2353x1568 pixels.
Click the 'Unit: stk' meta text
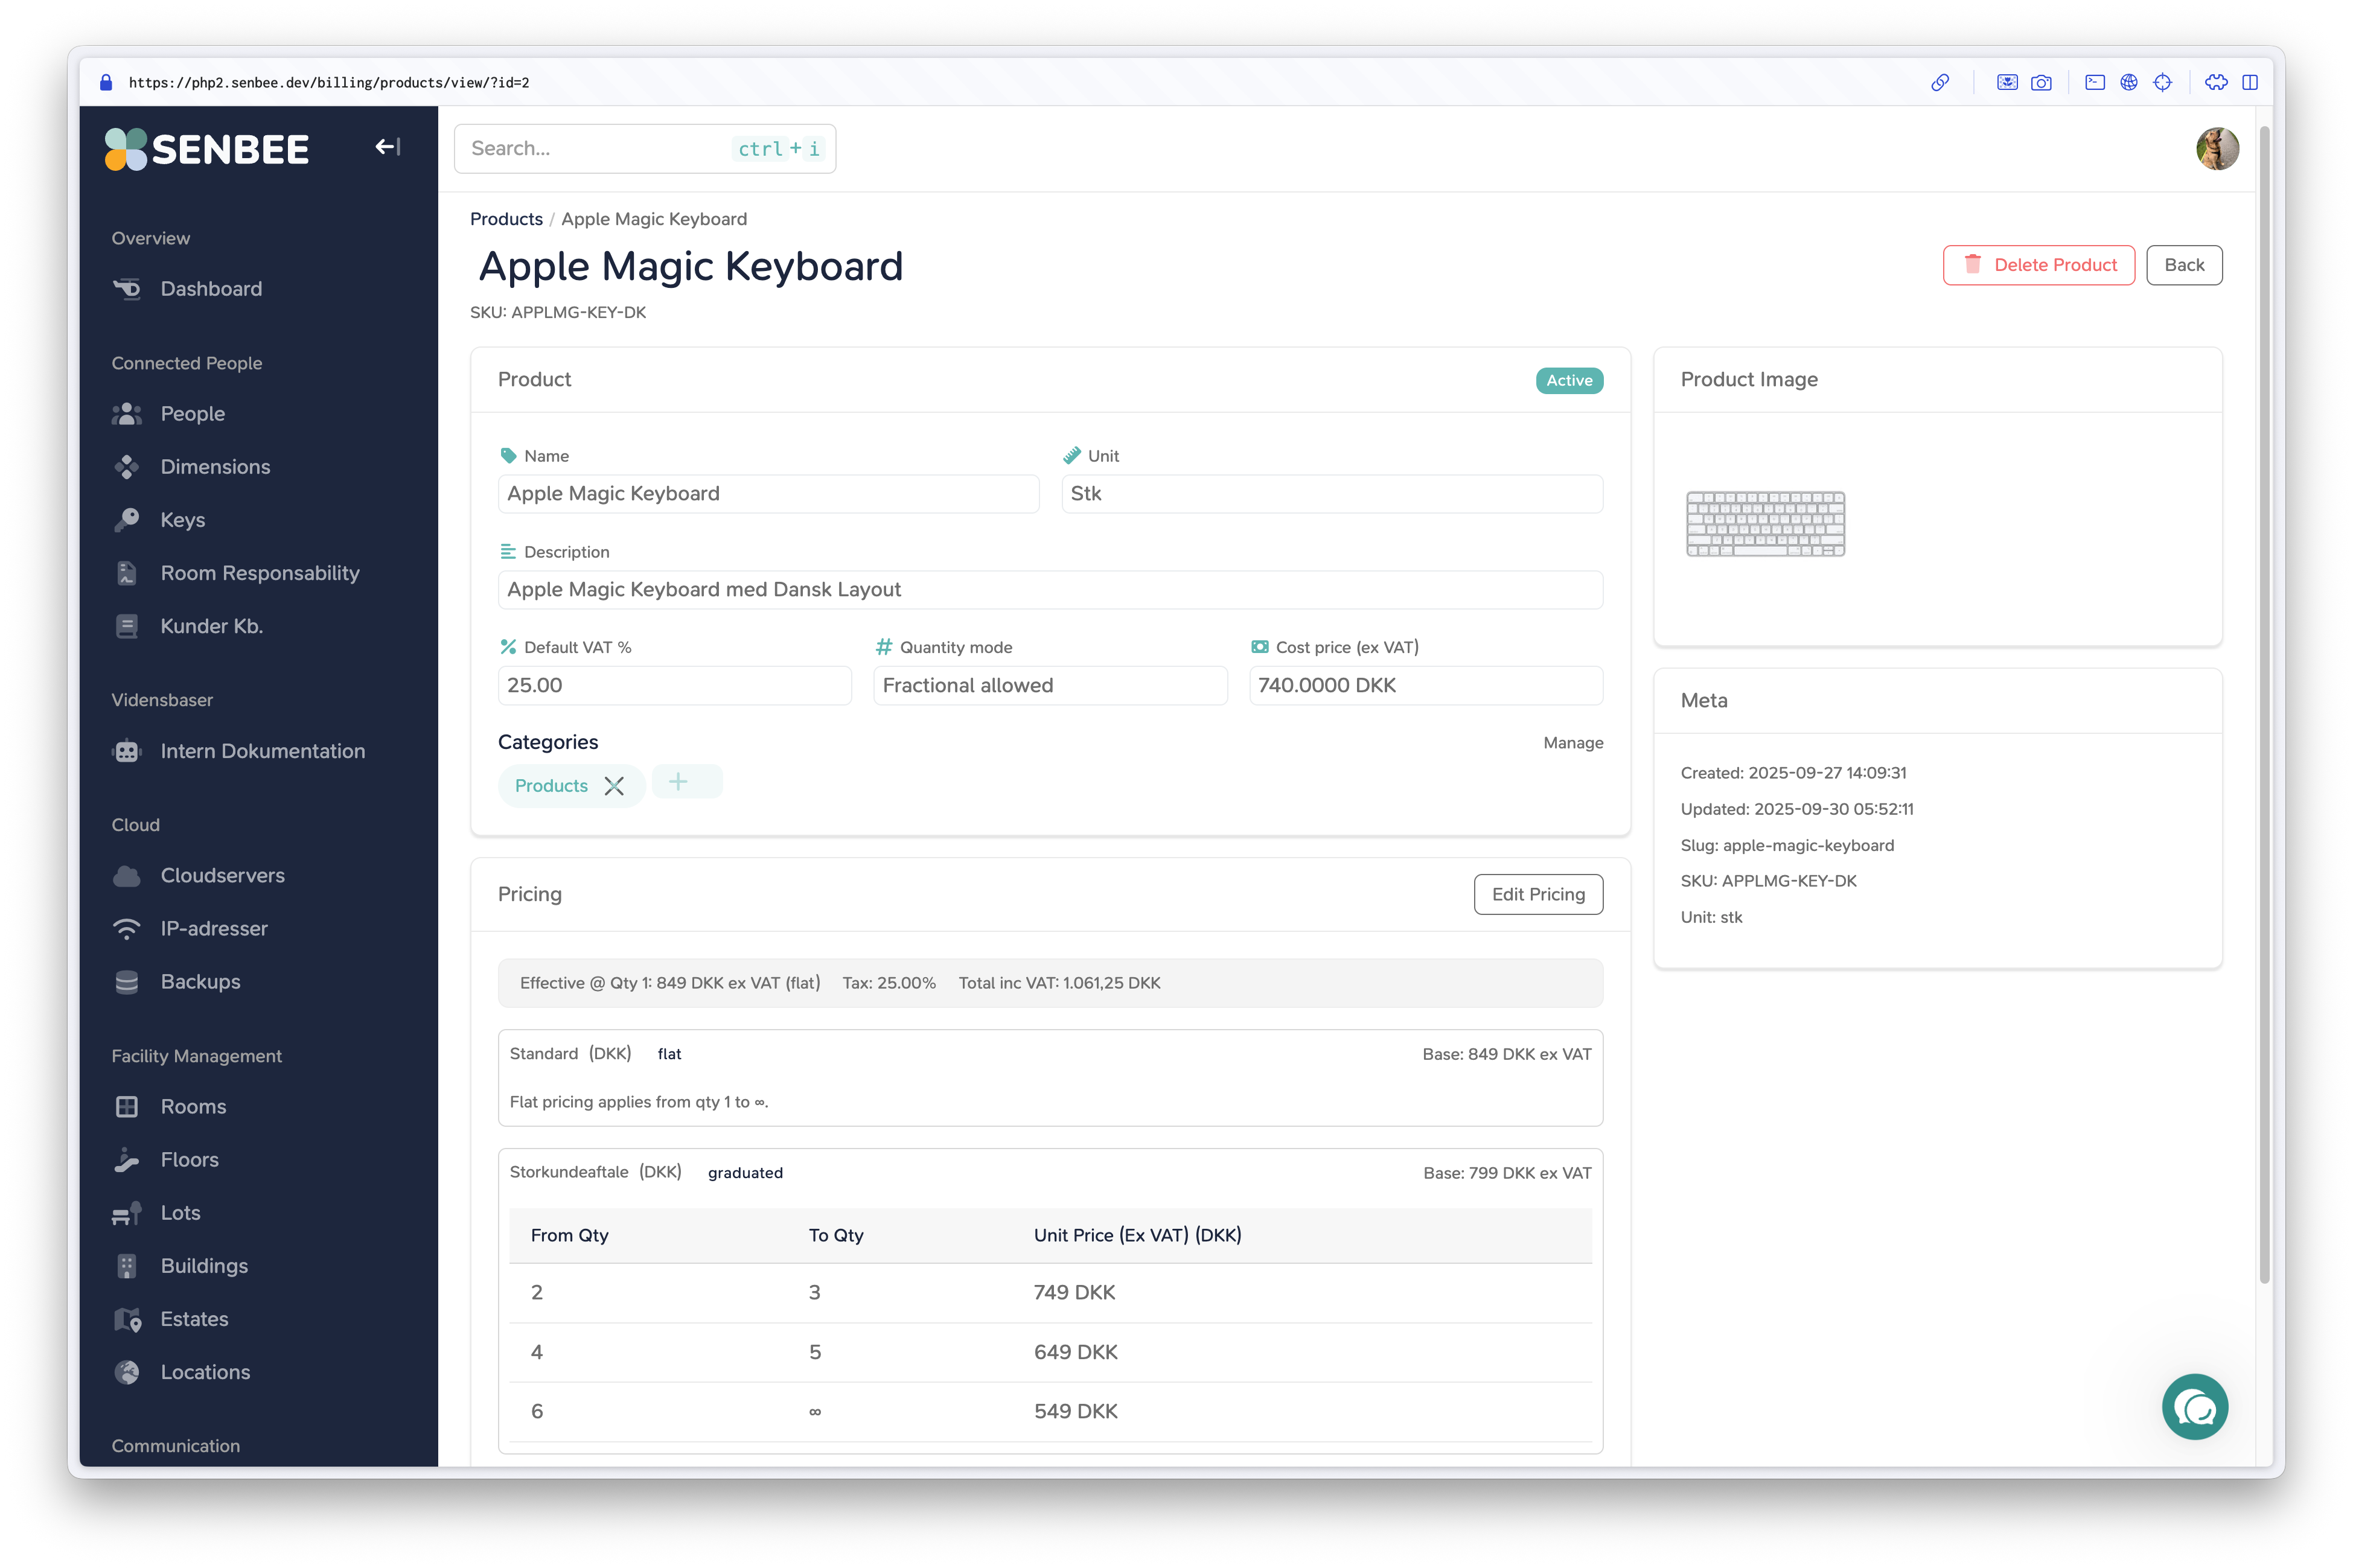tap(1711, 918)
